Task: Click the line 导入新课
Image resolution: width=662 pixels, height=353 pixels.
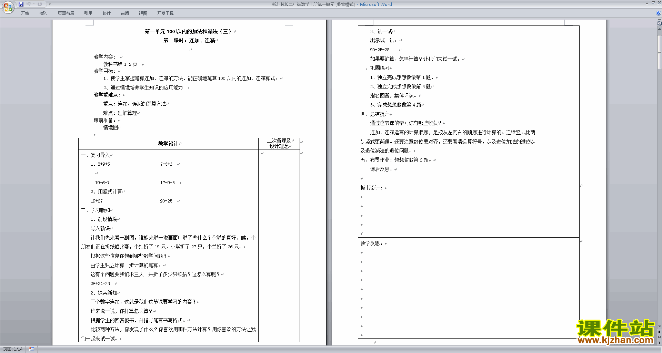Action: pyautogui.click(x=100, y=228)
